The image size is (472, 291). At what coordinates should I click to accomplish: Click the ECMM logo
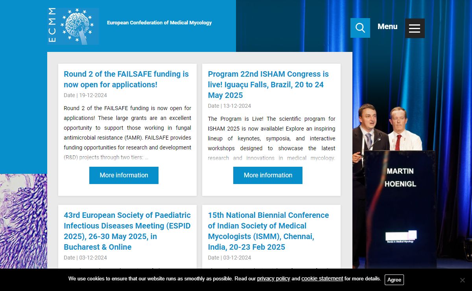point(73,26)
